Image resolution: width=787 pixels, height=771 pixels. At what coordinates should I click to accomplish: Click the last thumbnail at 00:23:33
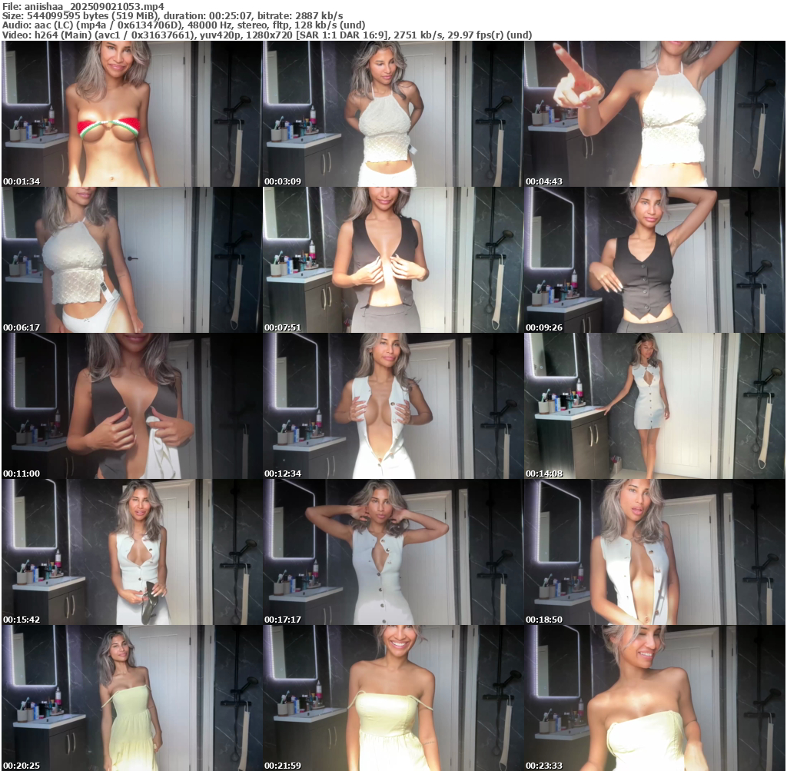click(654, 698)
